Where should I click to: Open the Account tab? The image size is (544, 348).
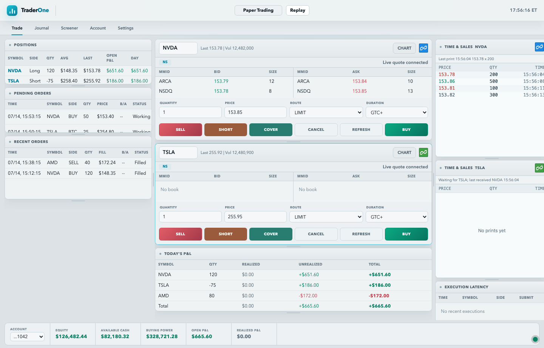pos(98,28)
